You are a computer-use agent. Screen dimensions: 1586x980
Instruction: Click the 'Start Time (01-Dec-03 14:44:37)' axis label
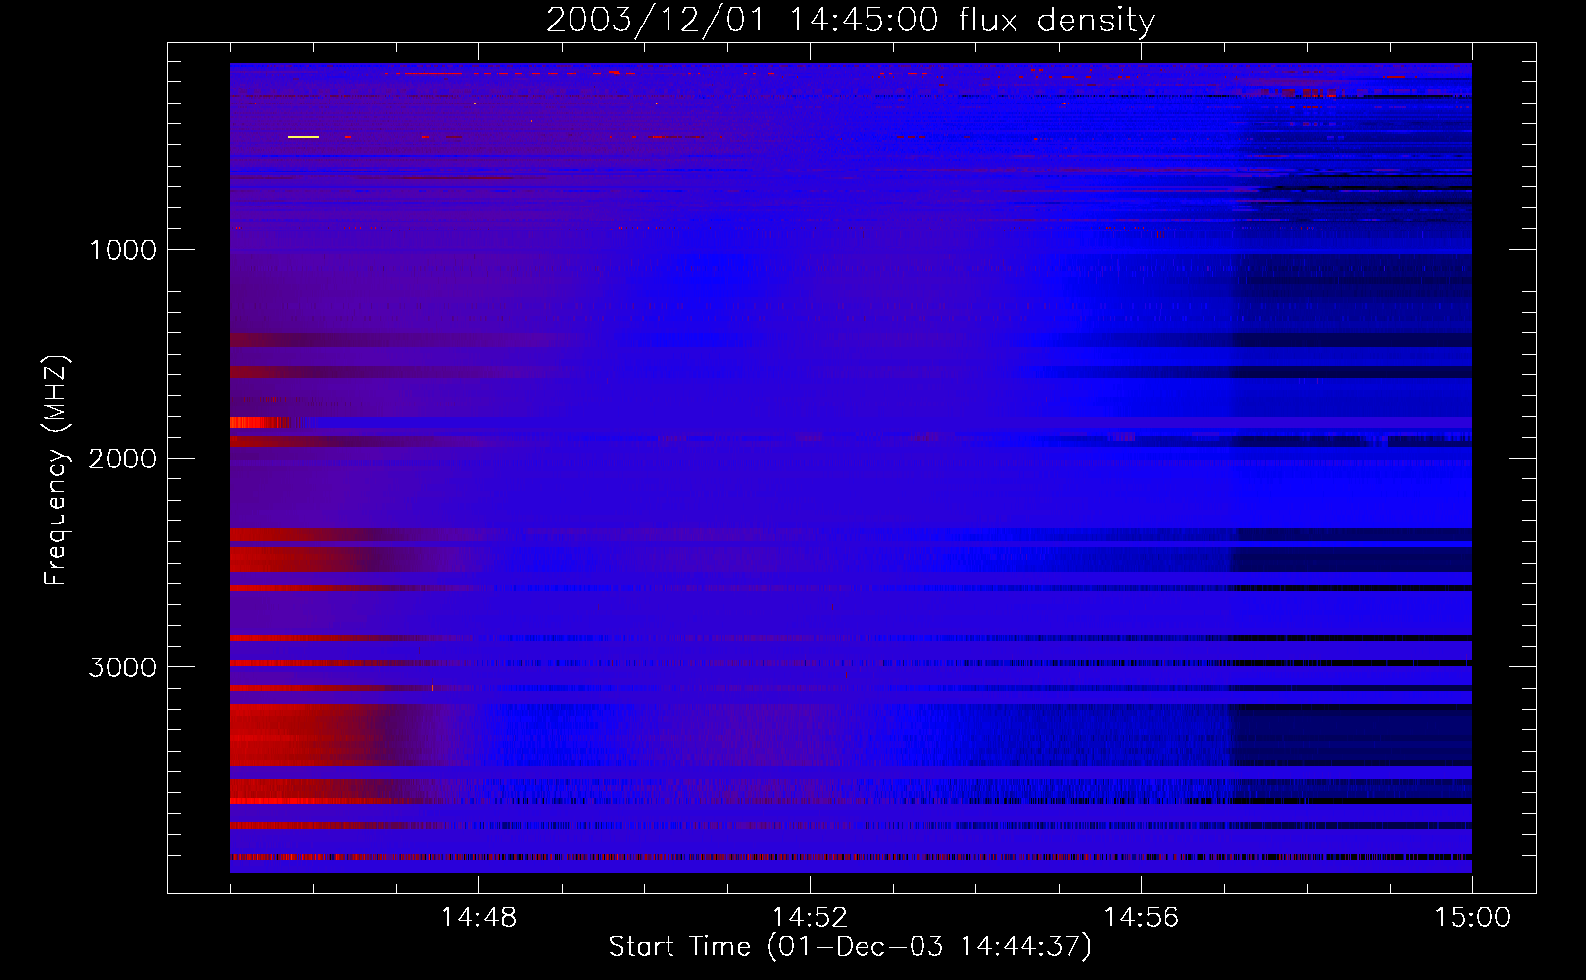(x=850, y=947)
